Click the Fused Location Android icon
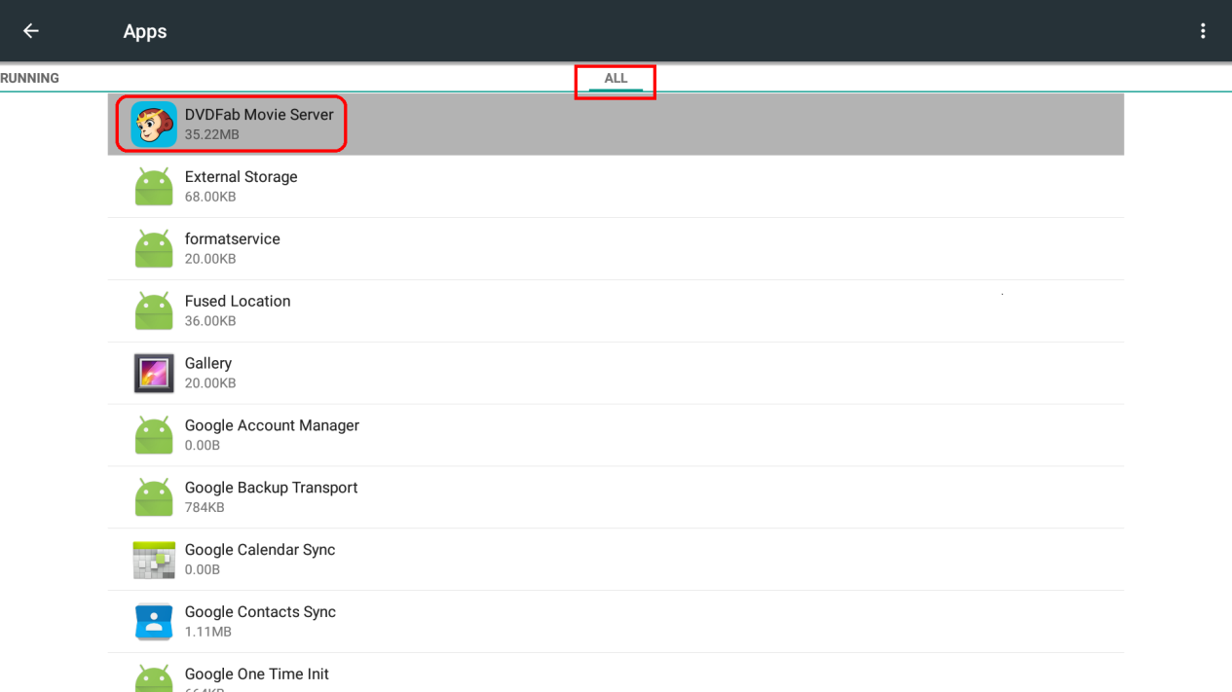Viewport: 1232px width, 692px height. pyautogui.click(x=154, y=311)
